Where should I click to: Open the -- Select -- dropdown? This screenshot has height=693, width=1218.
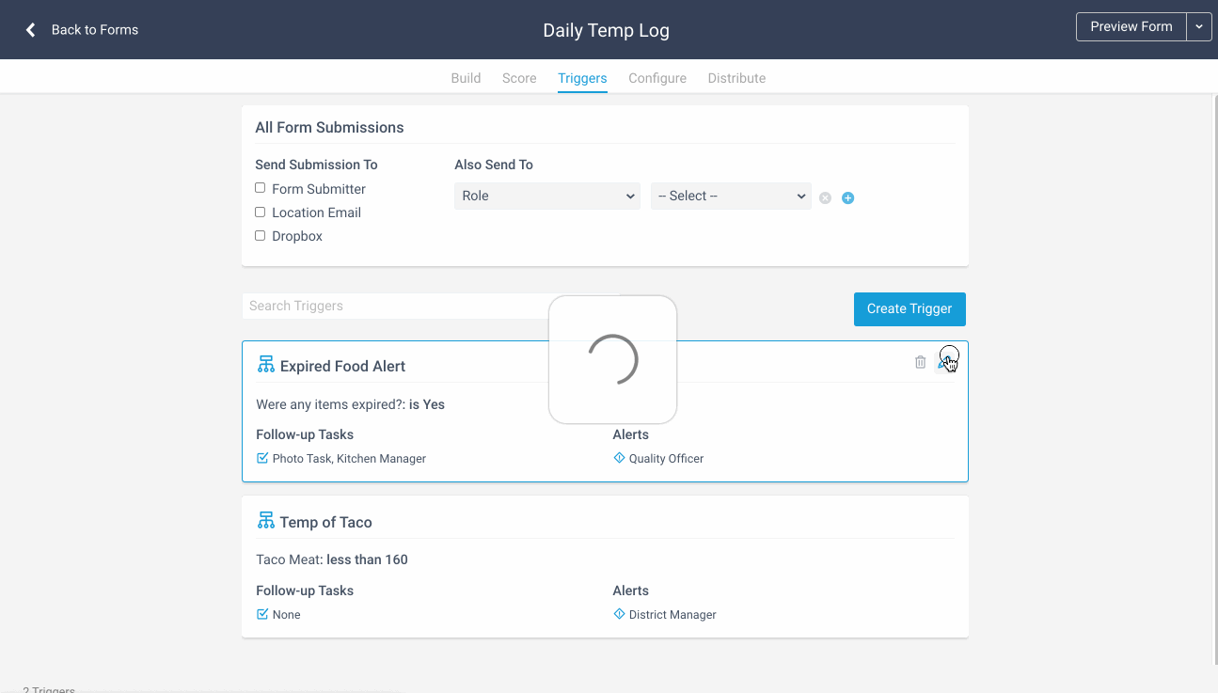731,196
